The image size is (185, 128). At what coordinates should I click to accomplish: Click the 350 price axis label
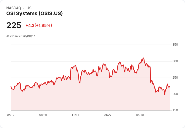click(x=175, y=45)
